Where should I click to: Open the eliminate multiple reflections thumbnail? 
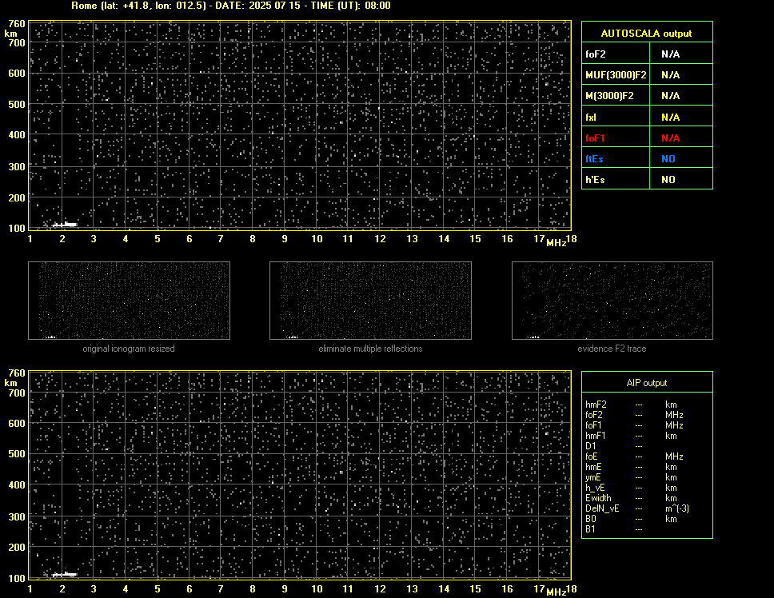coord(370,301)
